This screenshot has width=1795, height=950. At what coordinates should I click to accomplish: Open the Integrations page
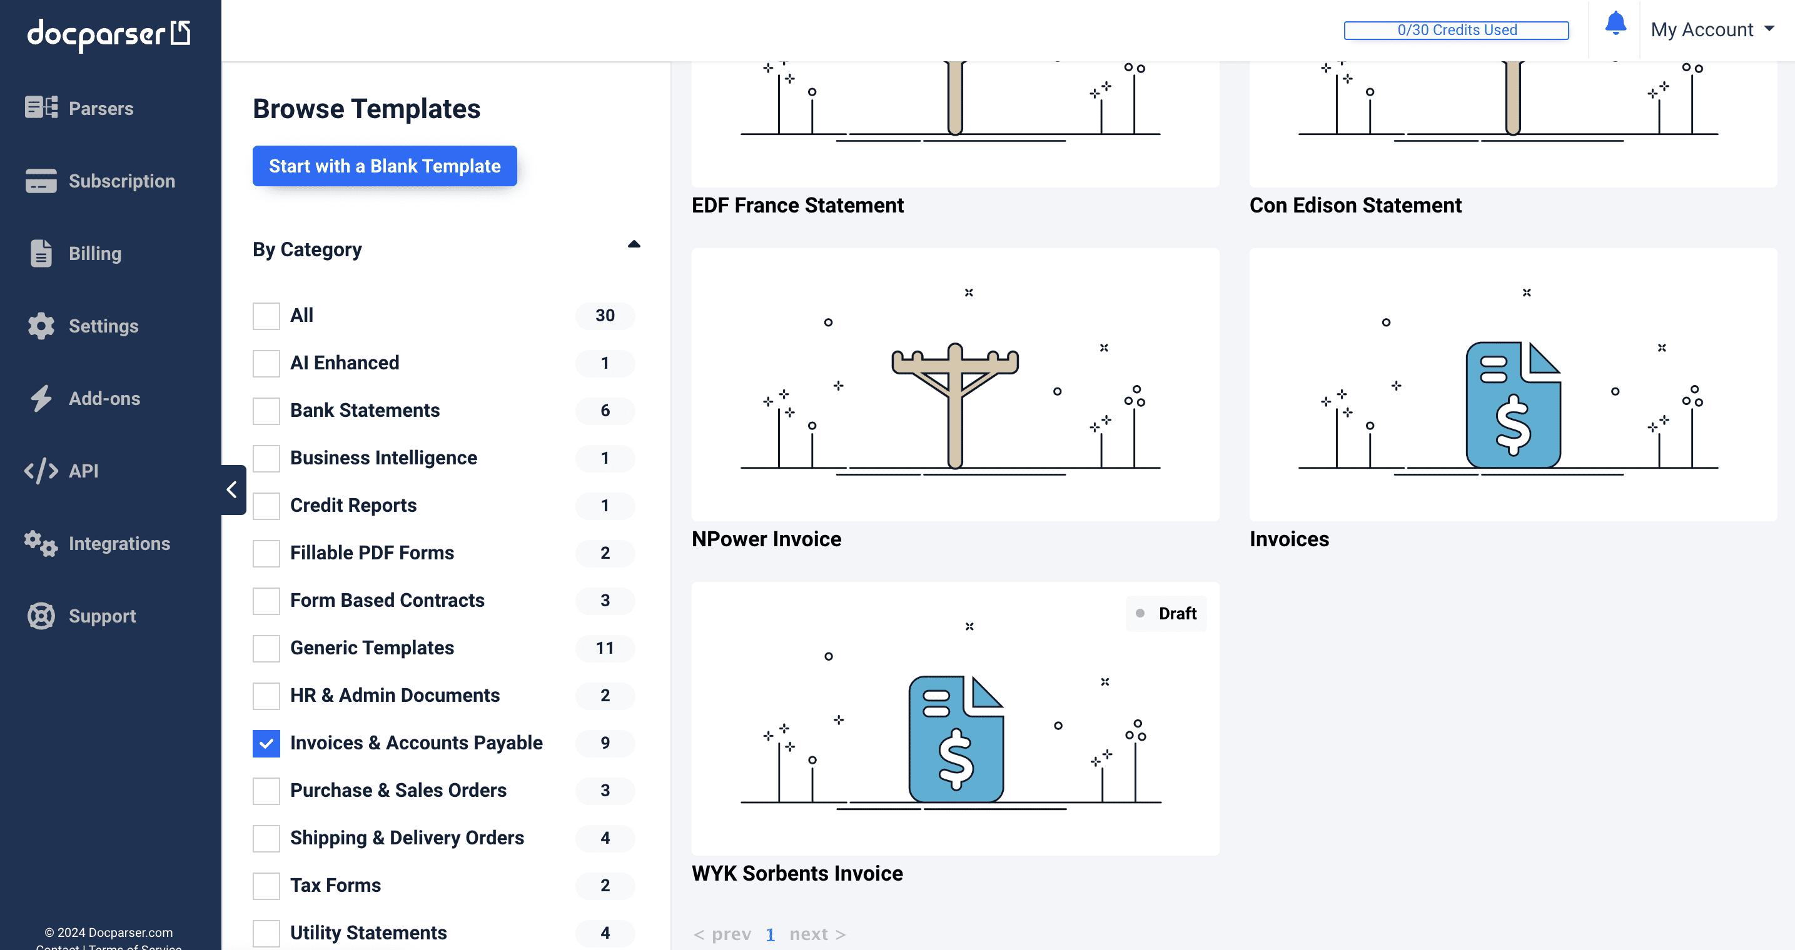119,542
